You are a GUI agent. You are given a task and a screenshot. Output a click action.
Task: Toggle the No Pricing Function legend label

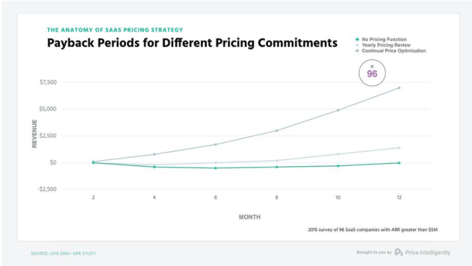pos(384,39)
